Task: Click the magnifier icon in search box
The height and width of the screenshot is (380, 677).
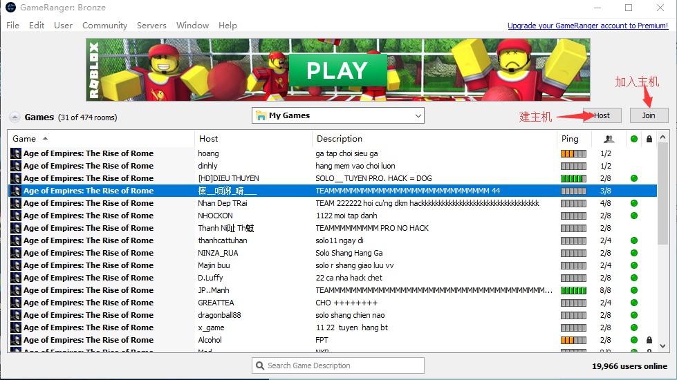Action: tap(260, 365)
